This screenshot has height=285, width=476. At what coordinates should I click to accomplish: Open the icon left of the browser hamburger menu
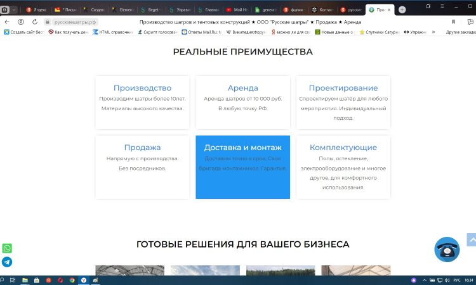[x=428, y=6]
